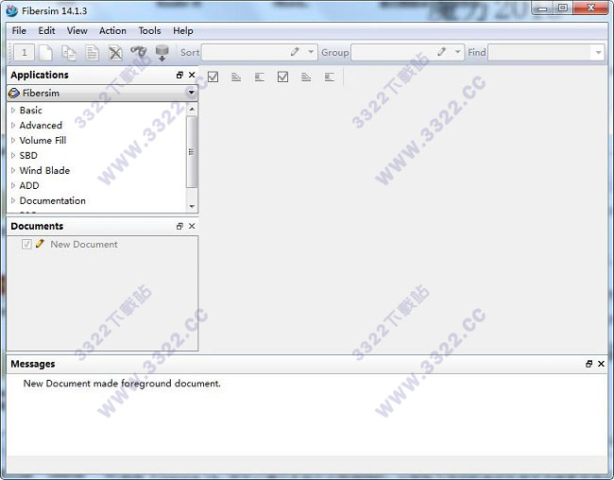Click the document properties text-page icon
This screenshot has height=480, width=614.
click(93, 53)
